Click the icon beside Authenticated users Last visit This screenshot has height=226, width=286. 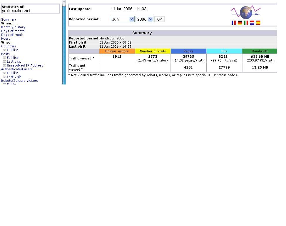click(x=5, y=77)
